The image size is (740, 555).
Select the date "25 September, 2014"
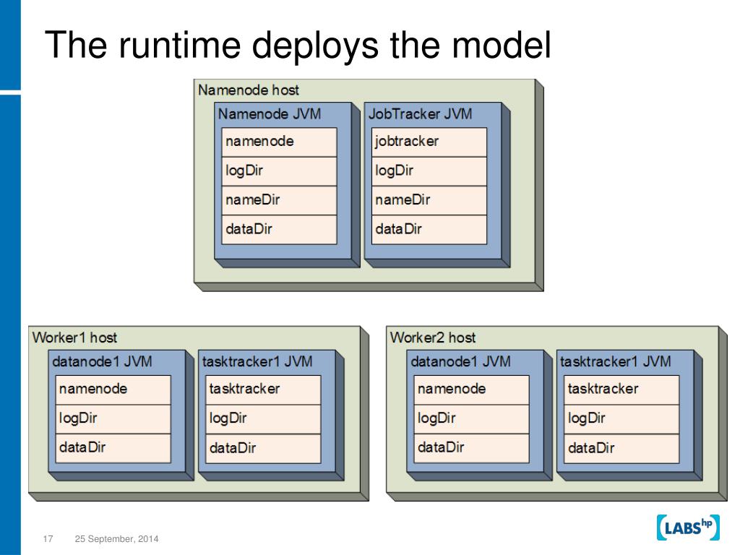(116, 539)
